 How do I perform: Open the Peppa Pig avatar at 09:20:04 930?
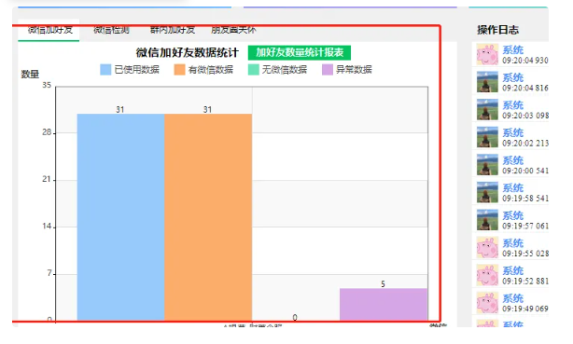coord(487,54)
